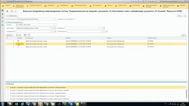This screenshot has height=106, width=189.
Task: Uncheck all rows icon in table toolbar
Action: click(29, 35)
